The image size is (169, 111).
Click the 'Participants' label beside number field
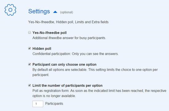(54, 104)
